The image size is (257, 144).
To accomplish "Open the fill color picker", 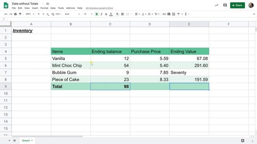I will (x=117, y=14).
